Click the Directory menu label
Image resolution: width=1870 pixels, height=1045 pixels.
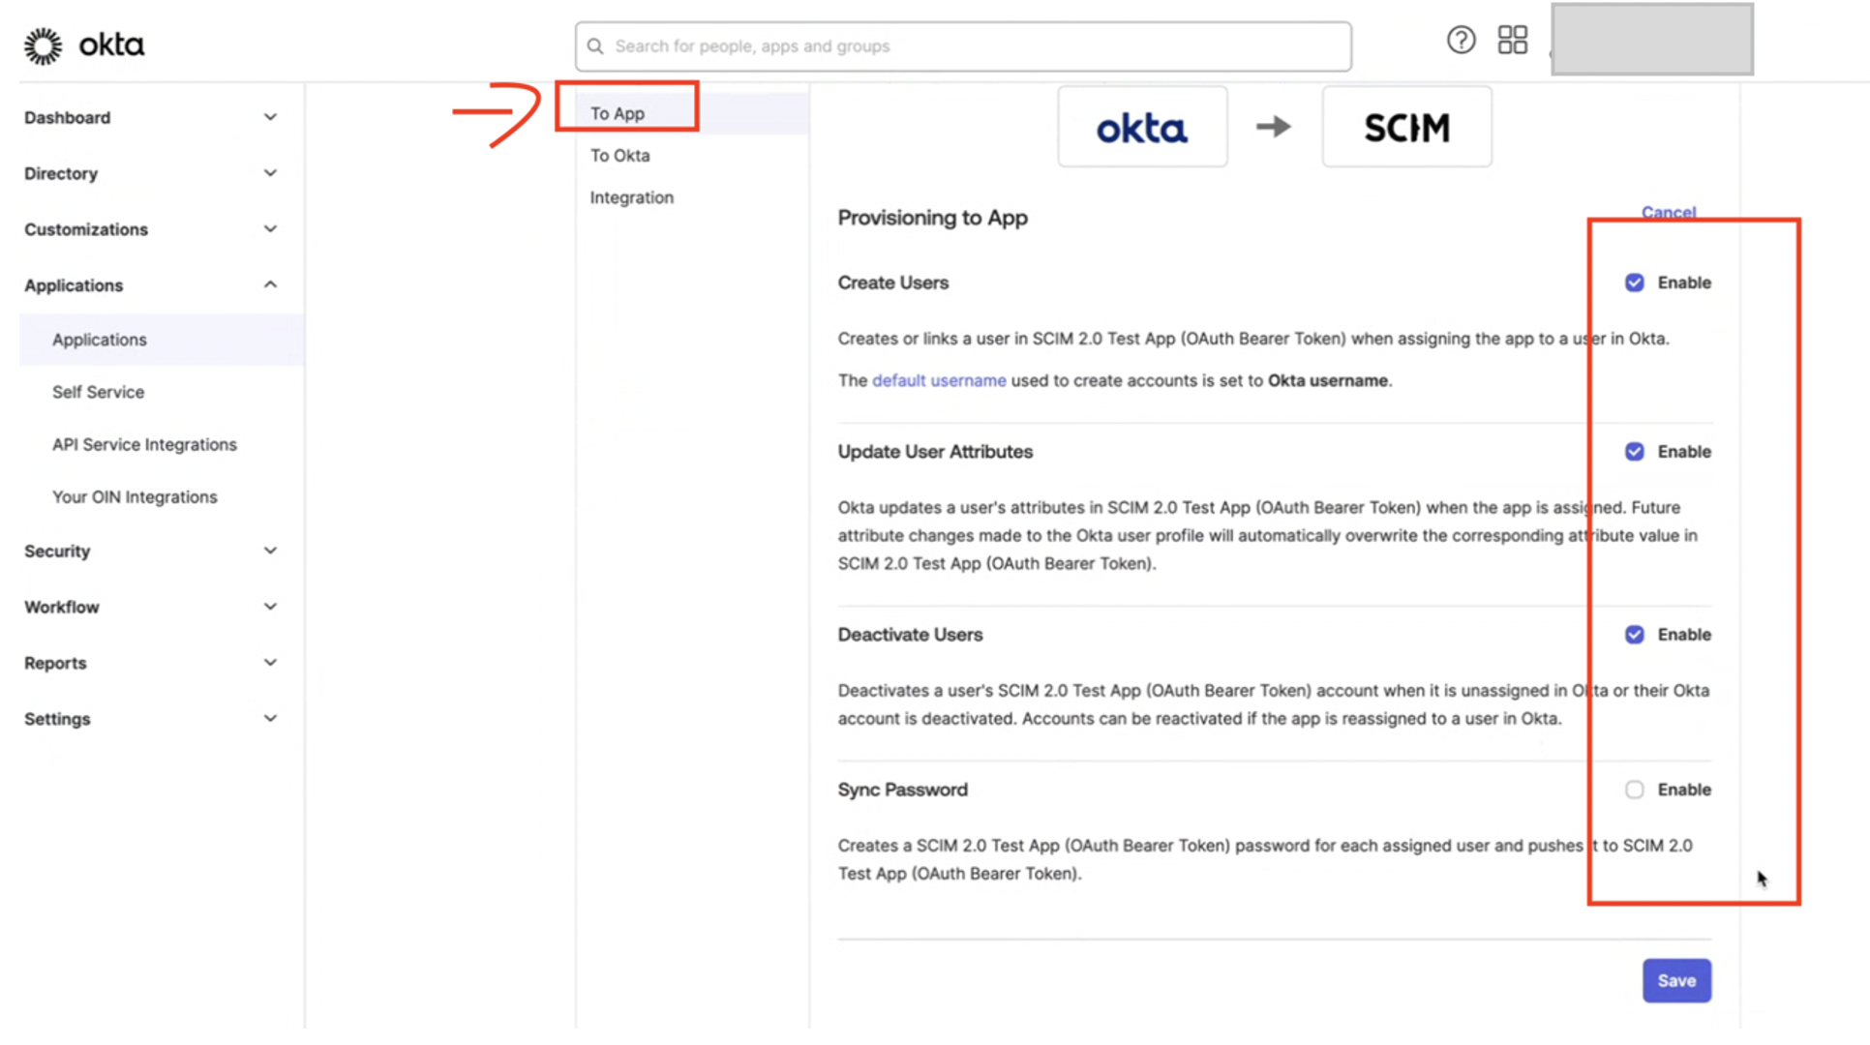coord(61,174)
